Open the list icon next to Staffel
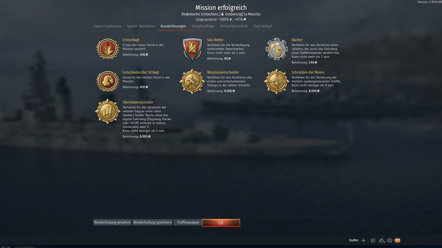 pyautogui.click(x=373, y=240)
